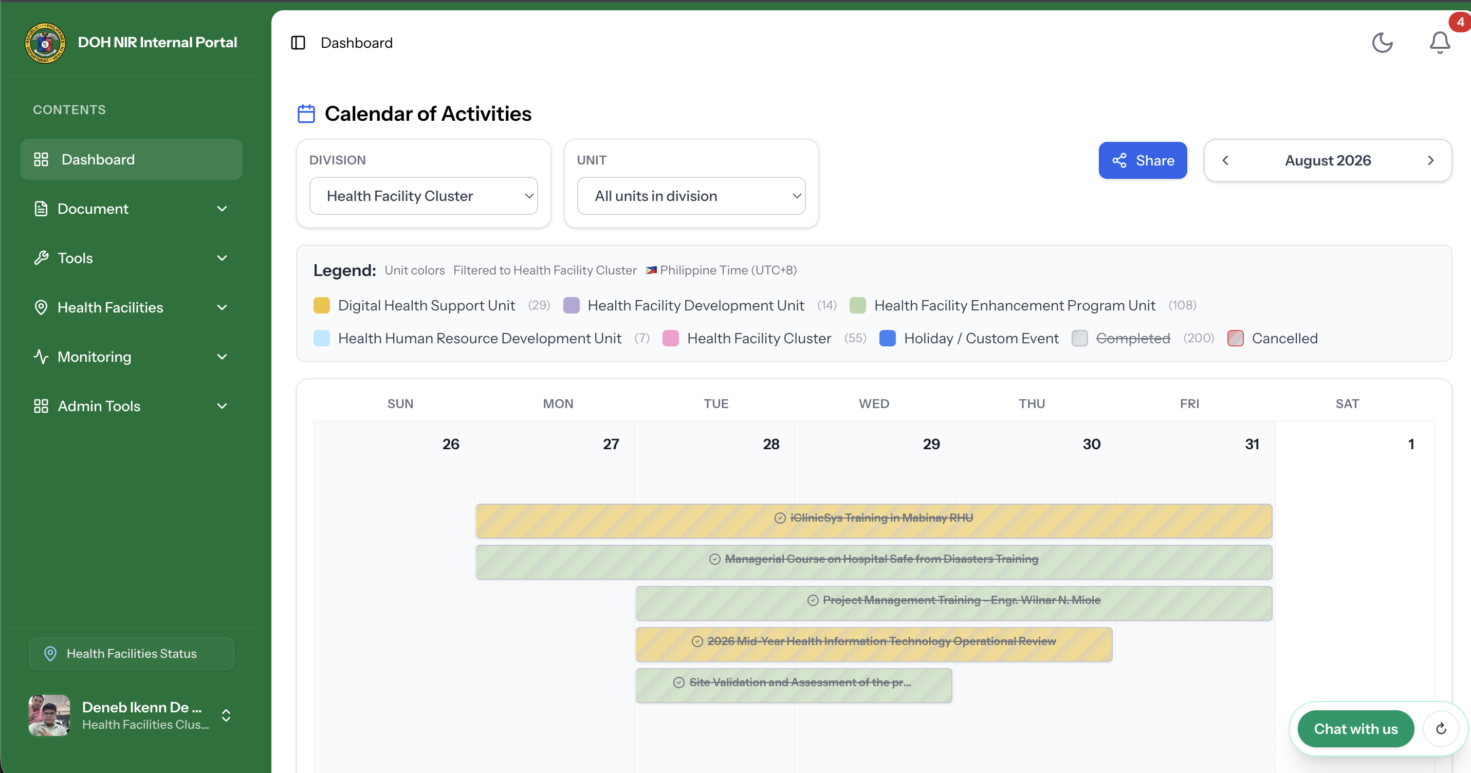This screenshot has height=773, width=1471.
Task: Click the red notification count badge
Action: pyautogui.click(x=1459, y=22)
